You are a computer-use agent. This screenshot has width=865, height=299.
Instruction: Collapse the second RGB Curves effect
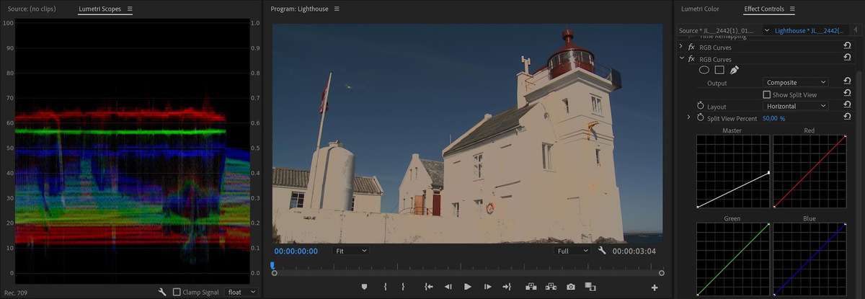click(x=680, y=59)
